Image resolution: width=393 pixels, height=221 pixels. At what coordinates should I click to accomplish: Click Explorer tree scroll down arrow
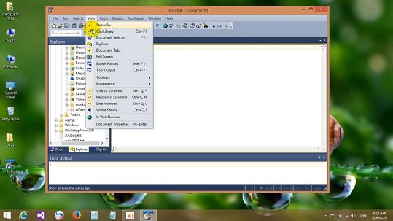(107, 139)
